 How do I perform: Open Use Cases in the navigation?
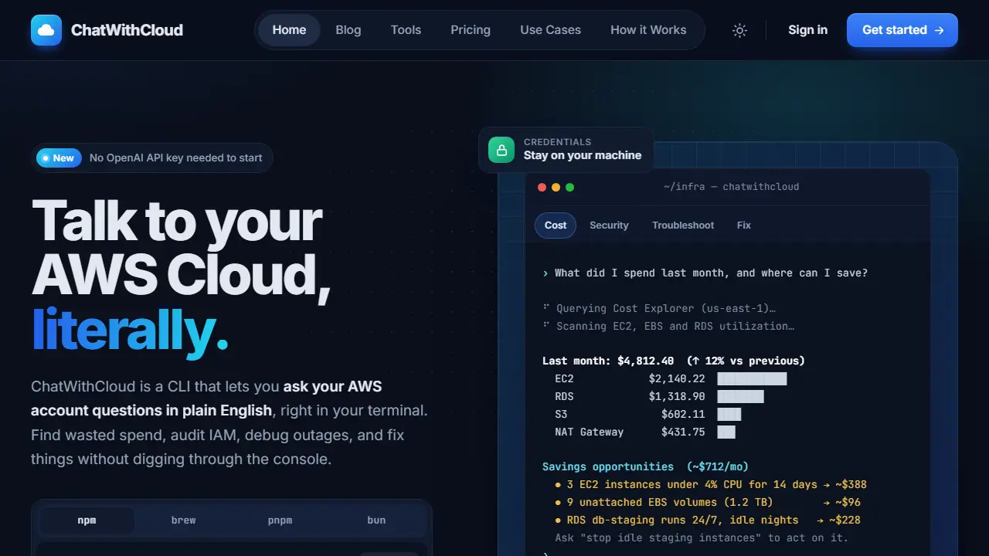(x=551, y=30)
